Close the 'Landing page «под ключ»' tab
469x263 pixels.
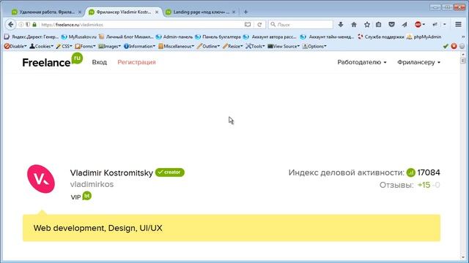(x=234, y=12)
